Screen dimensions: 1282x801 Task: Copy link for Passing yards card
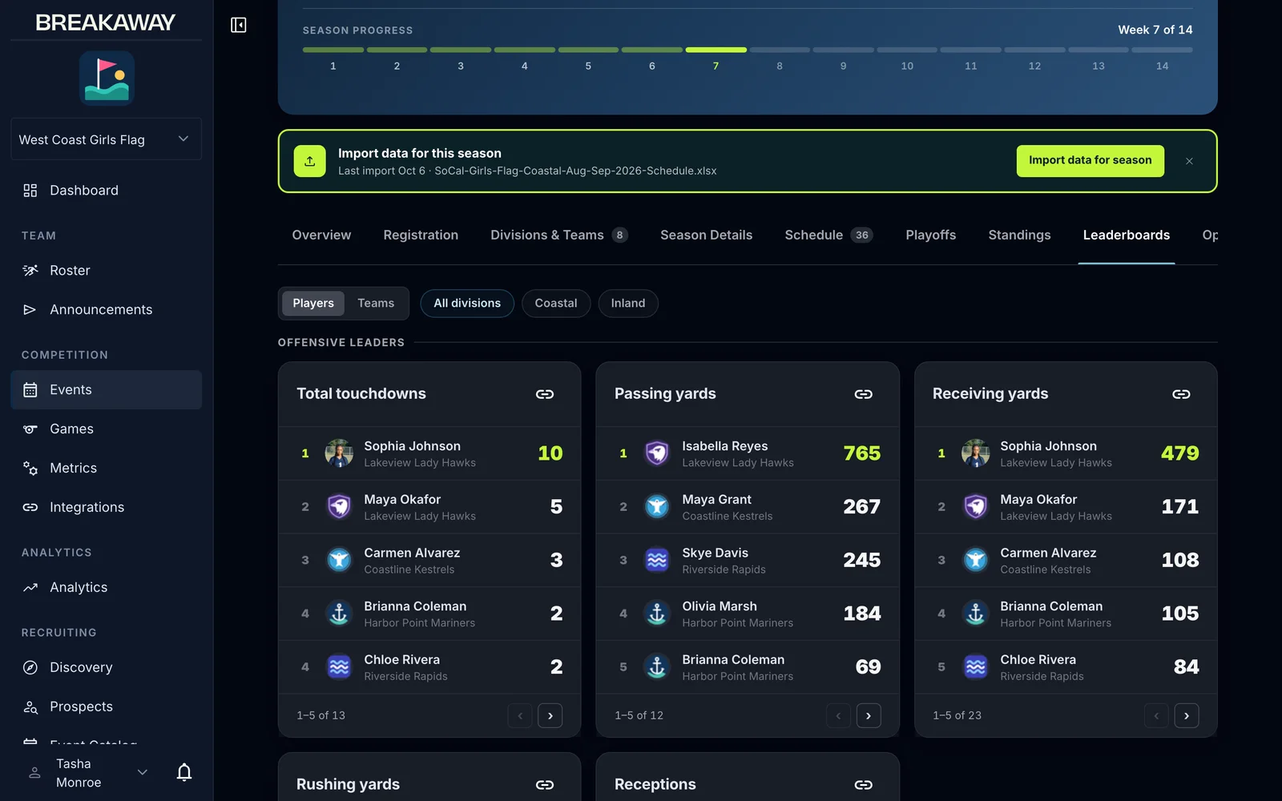pyautogui.click(x=863, y=394)
